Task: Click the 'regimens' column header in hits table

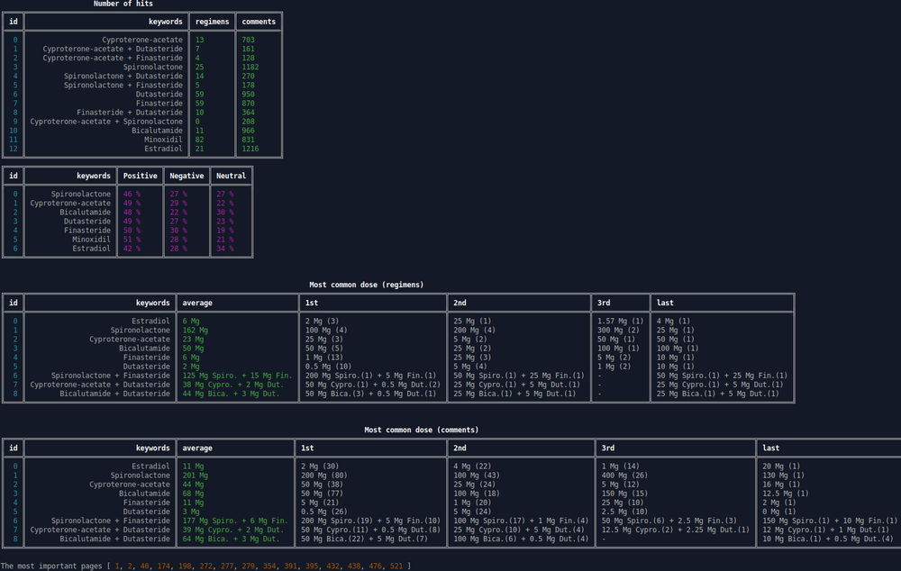Action: [213, 22]
